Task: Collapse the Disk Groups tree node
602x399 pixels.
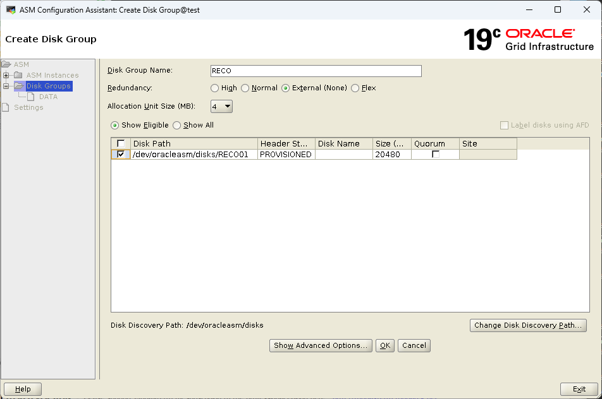Action: point(6,86)
